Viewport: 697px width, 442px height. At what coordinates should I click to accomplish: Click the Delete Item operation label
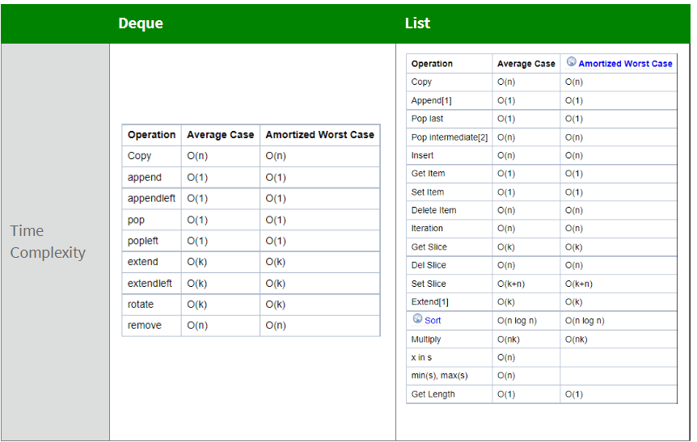tap(434, 210)
